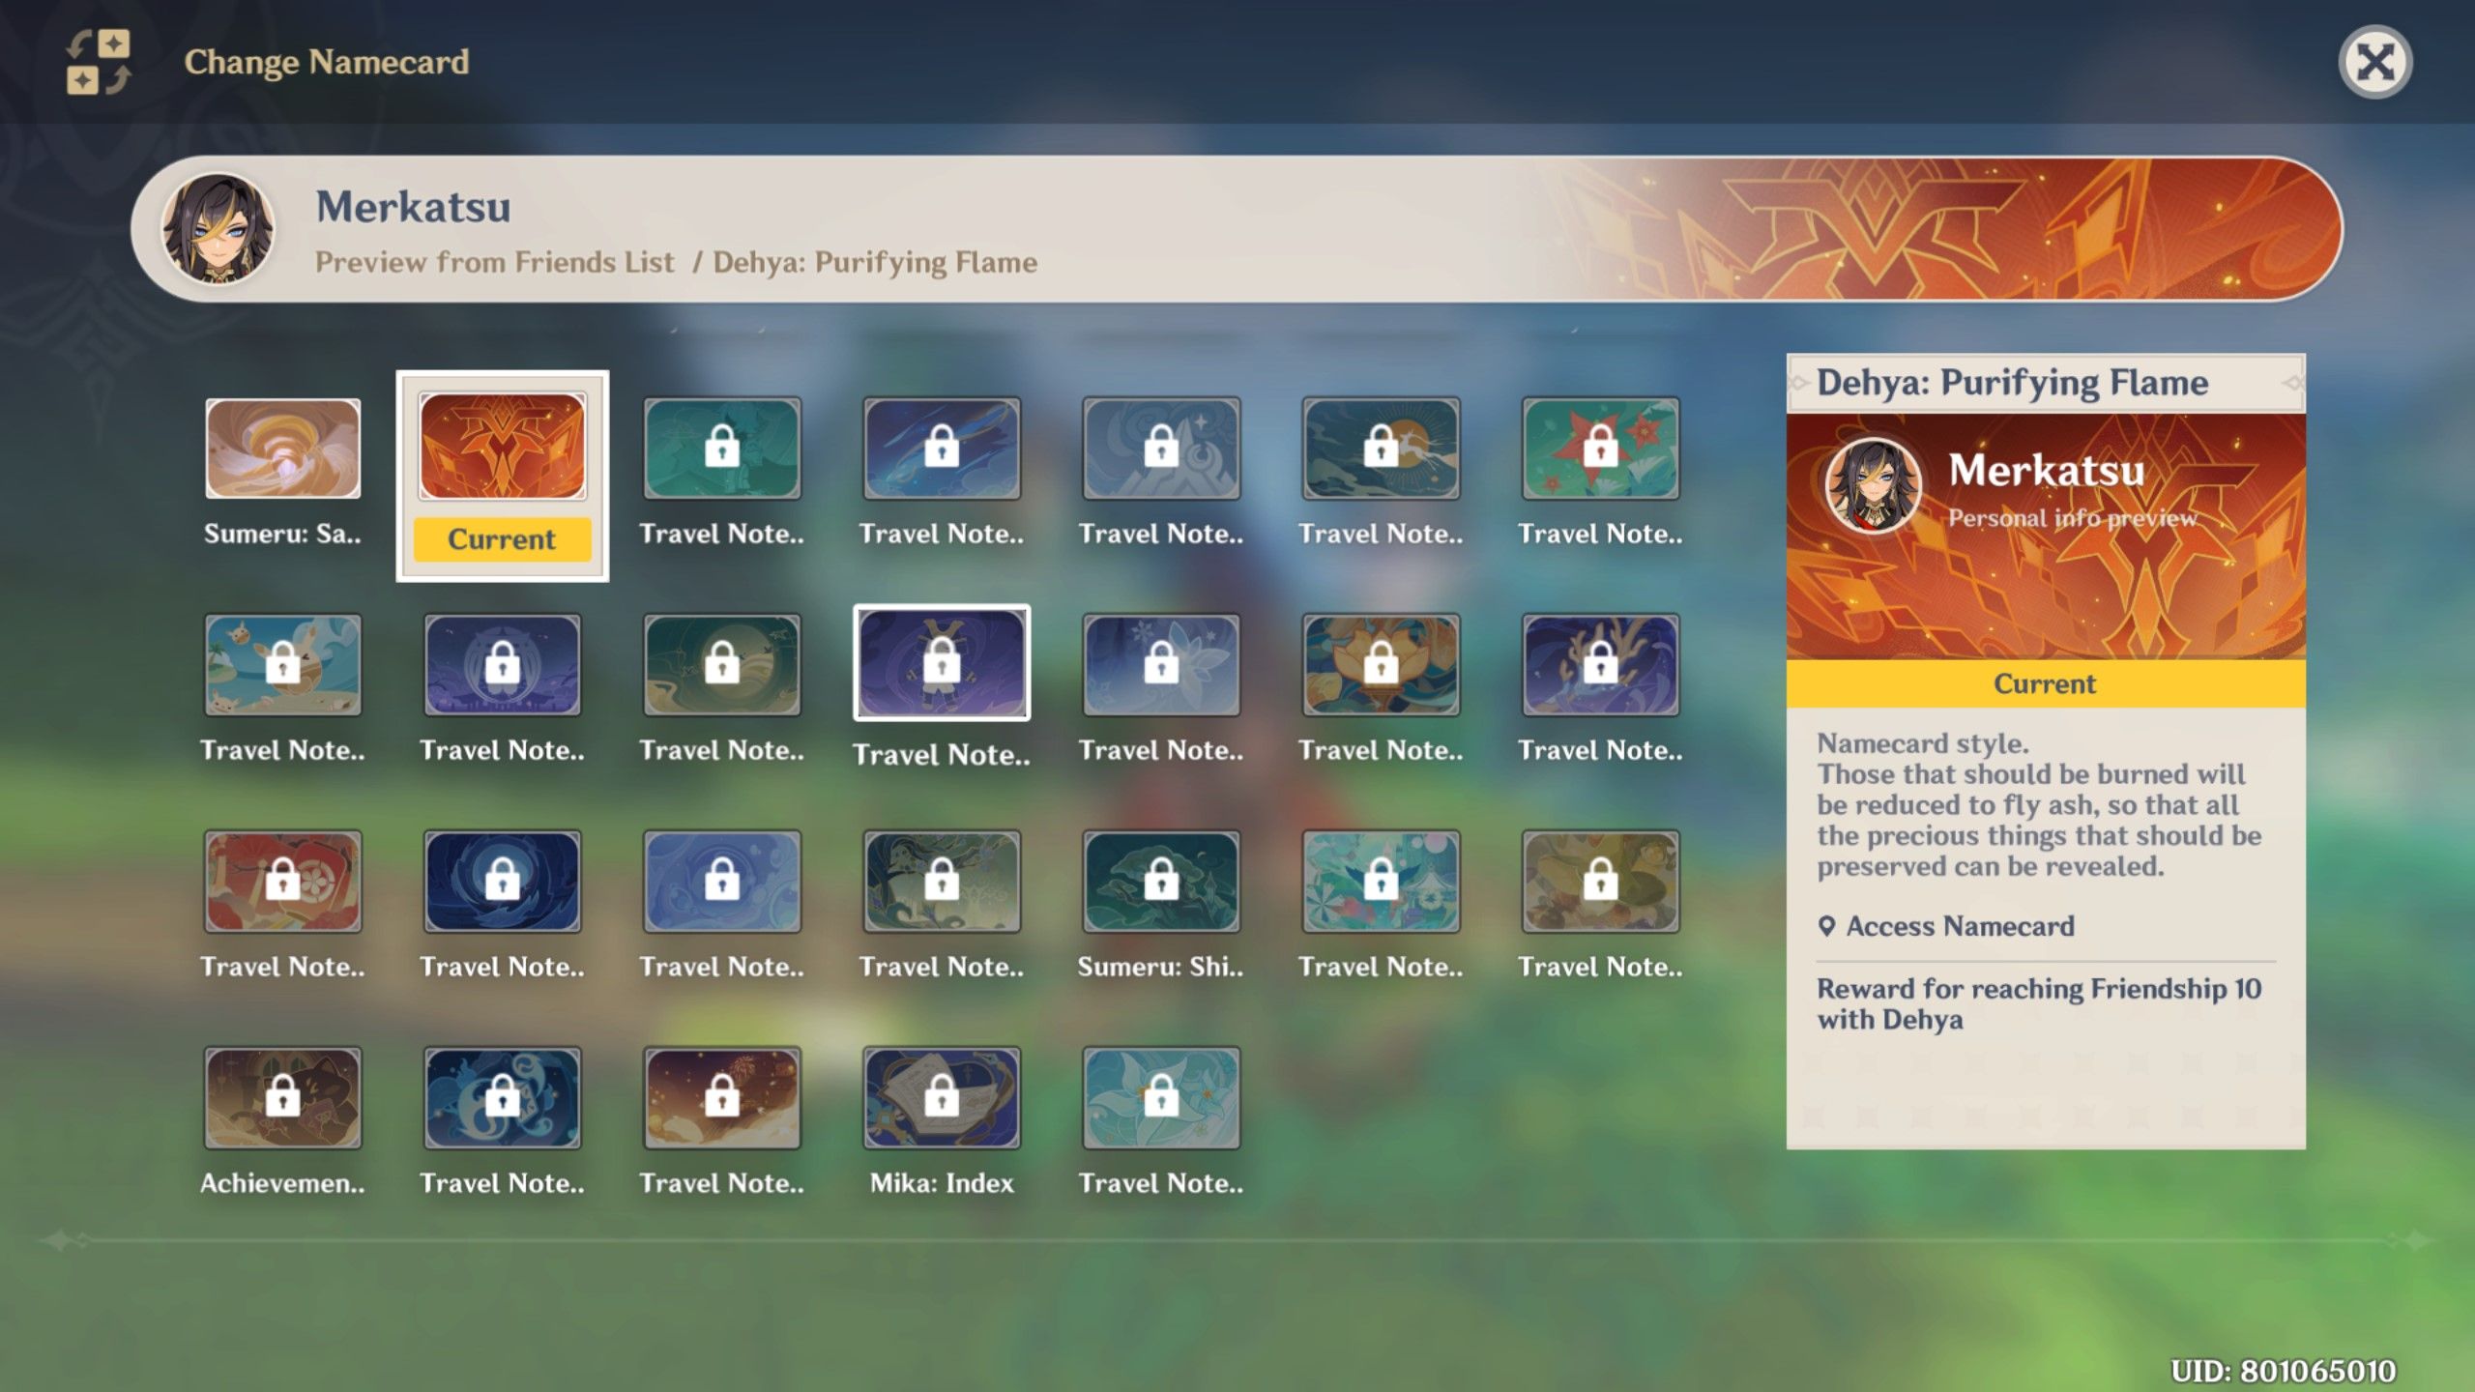The width and height of the screenshot is (2475, 1392).
Task: Click the locked deer and sun namecard
Action: click(x=1380, y=449)
